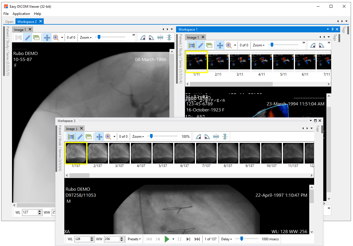This screenshot has width=353, height=246.
Task: Click multi-image layout icon in Workspace 3
Action: (x=89, y=137)
